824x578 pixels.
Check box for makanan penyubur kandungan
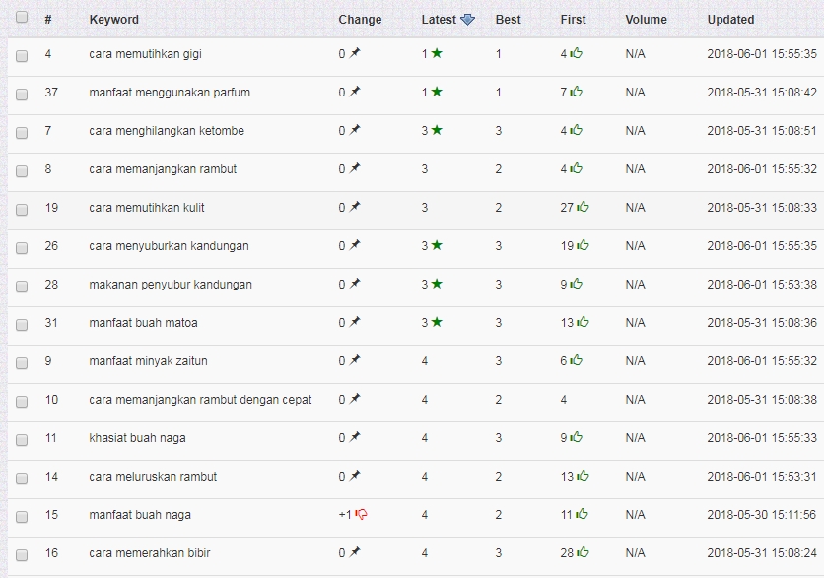[x=22, y=287]
